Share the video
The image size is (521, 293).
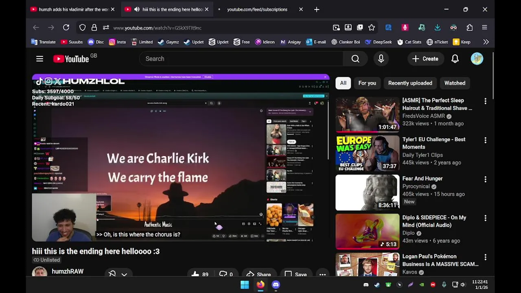[x=258, y=274]
